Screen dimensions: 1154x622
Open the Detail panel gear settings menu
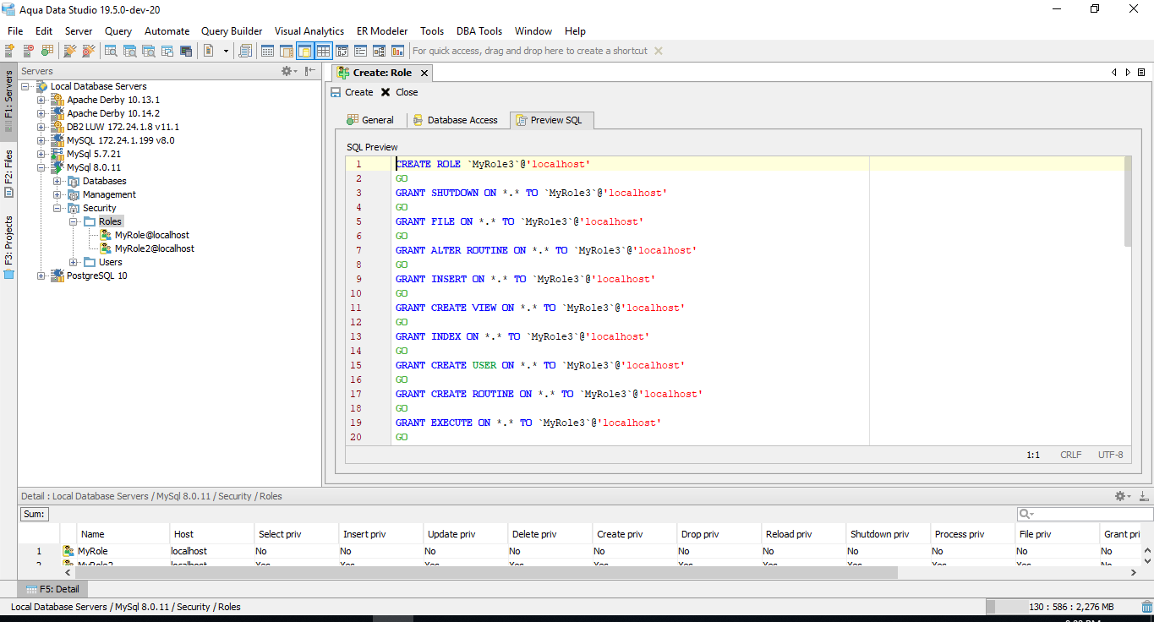click(x=1123, y=496)
